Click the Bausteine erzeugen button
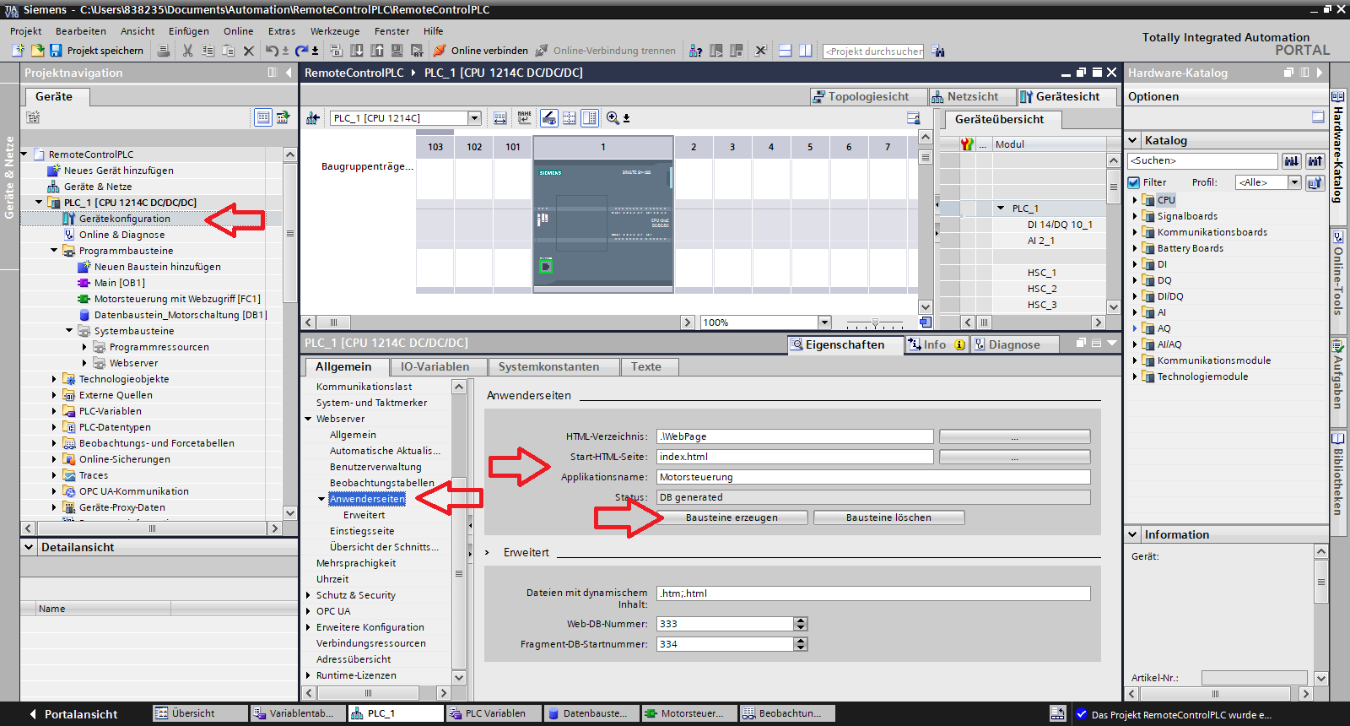This screenshot has width=1350, height=726. point(732,517)
